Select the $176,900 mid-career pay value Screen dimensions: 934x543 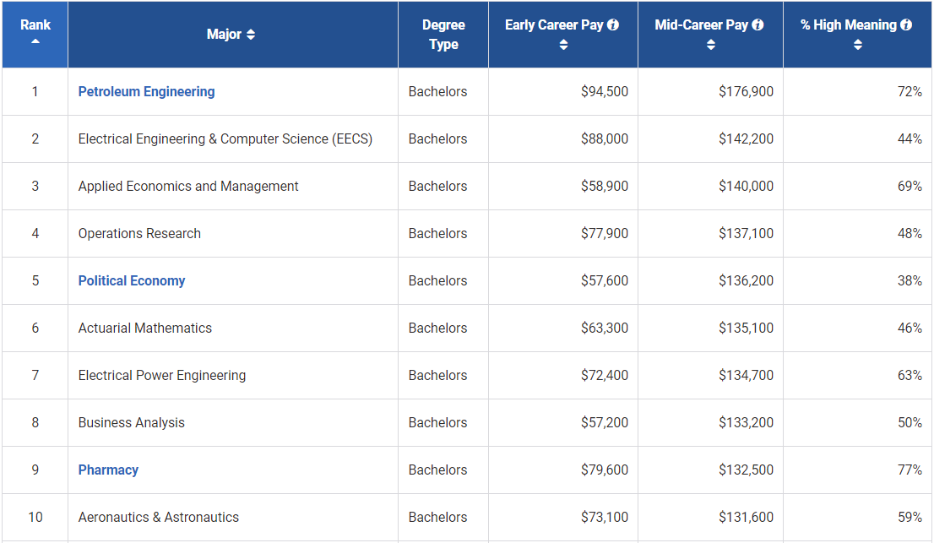746,92
